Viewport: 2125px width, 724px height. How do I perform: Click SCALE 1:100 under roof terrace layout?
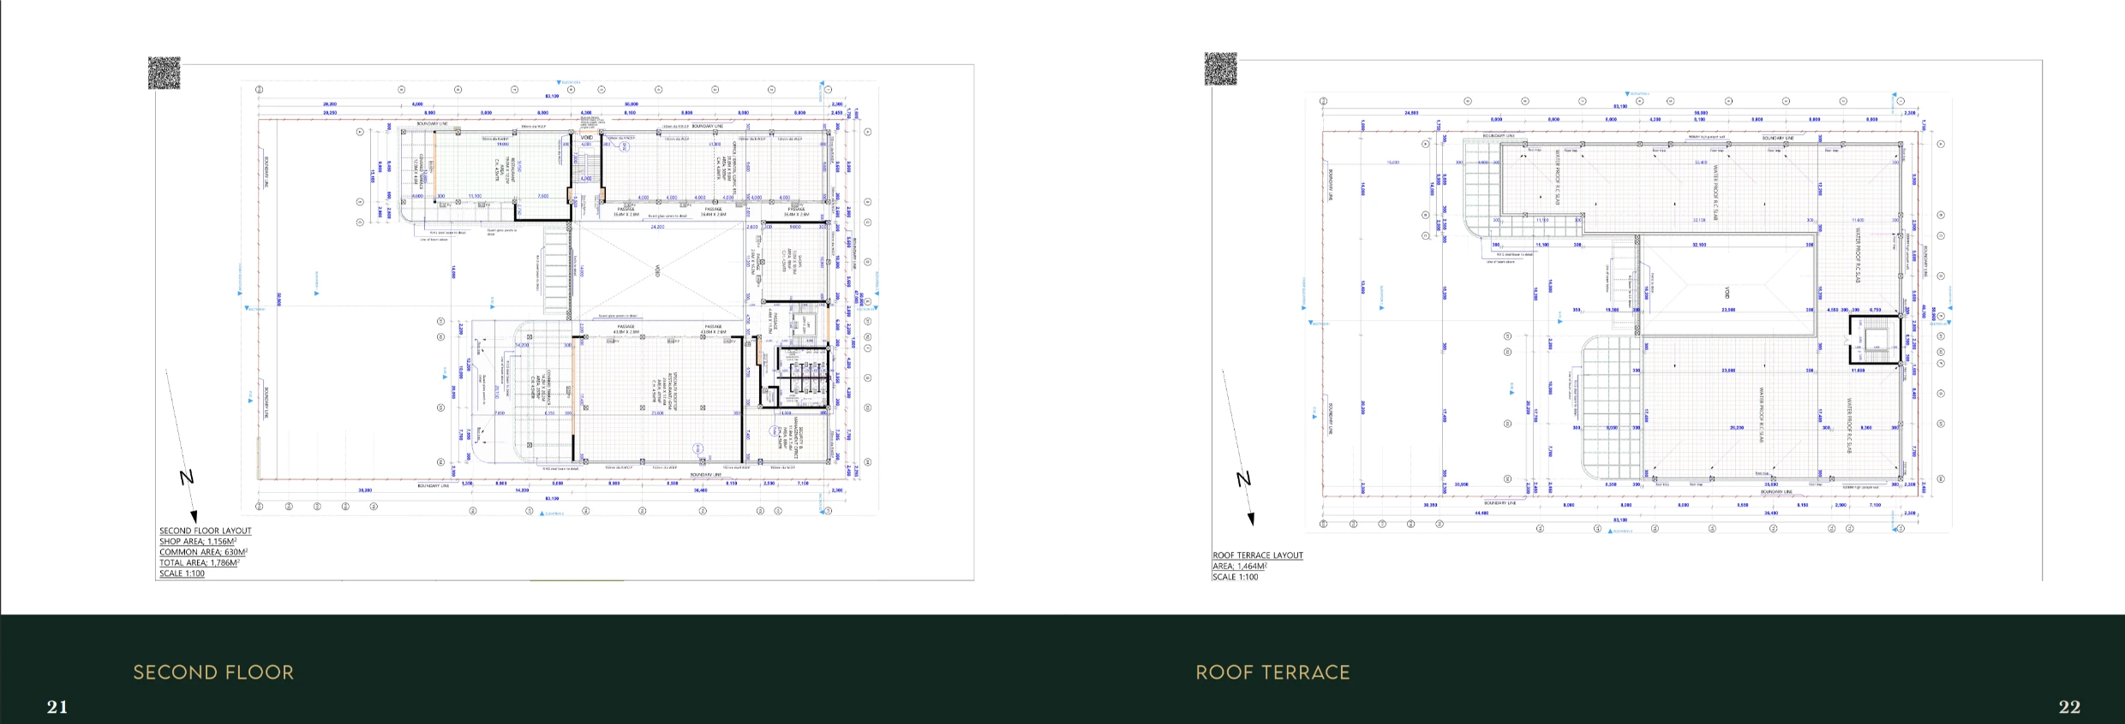1235,578
